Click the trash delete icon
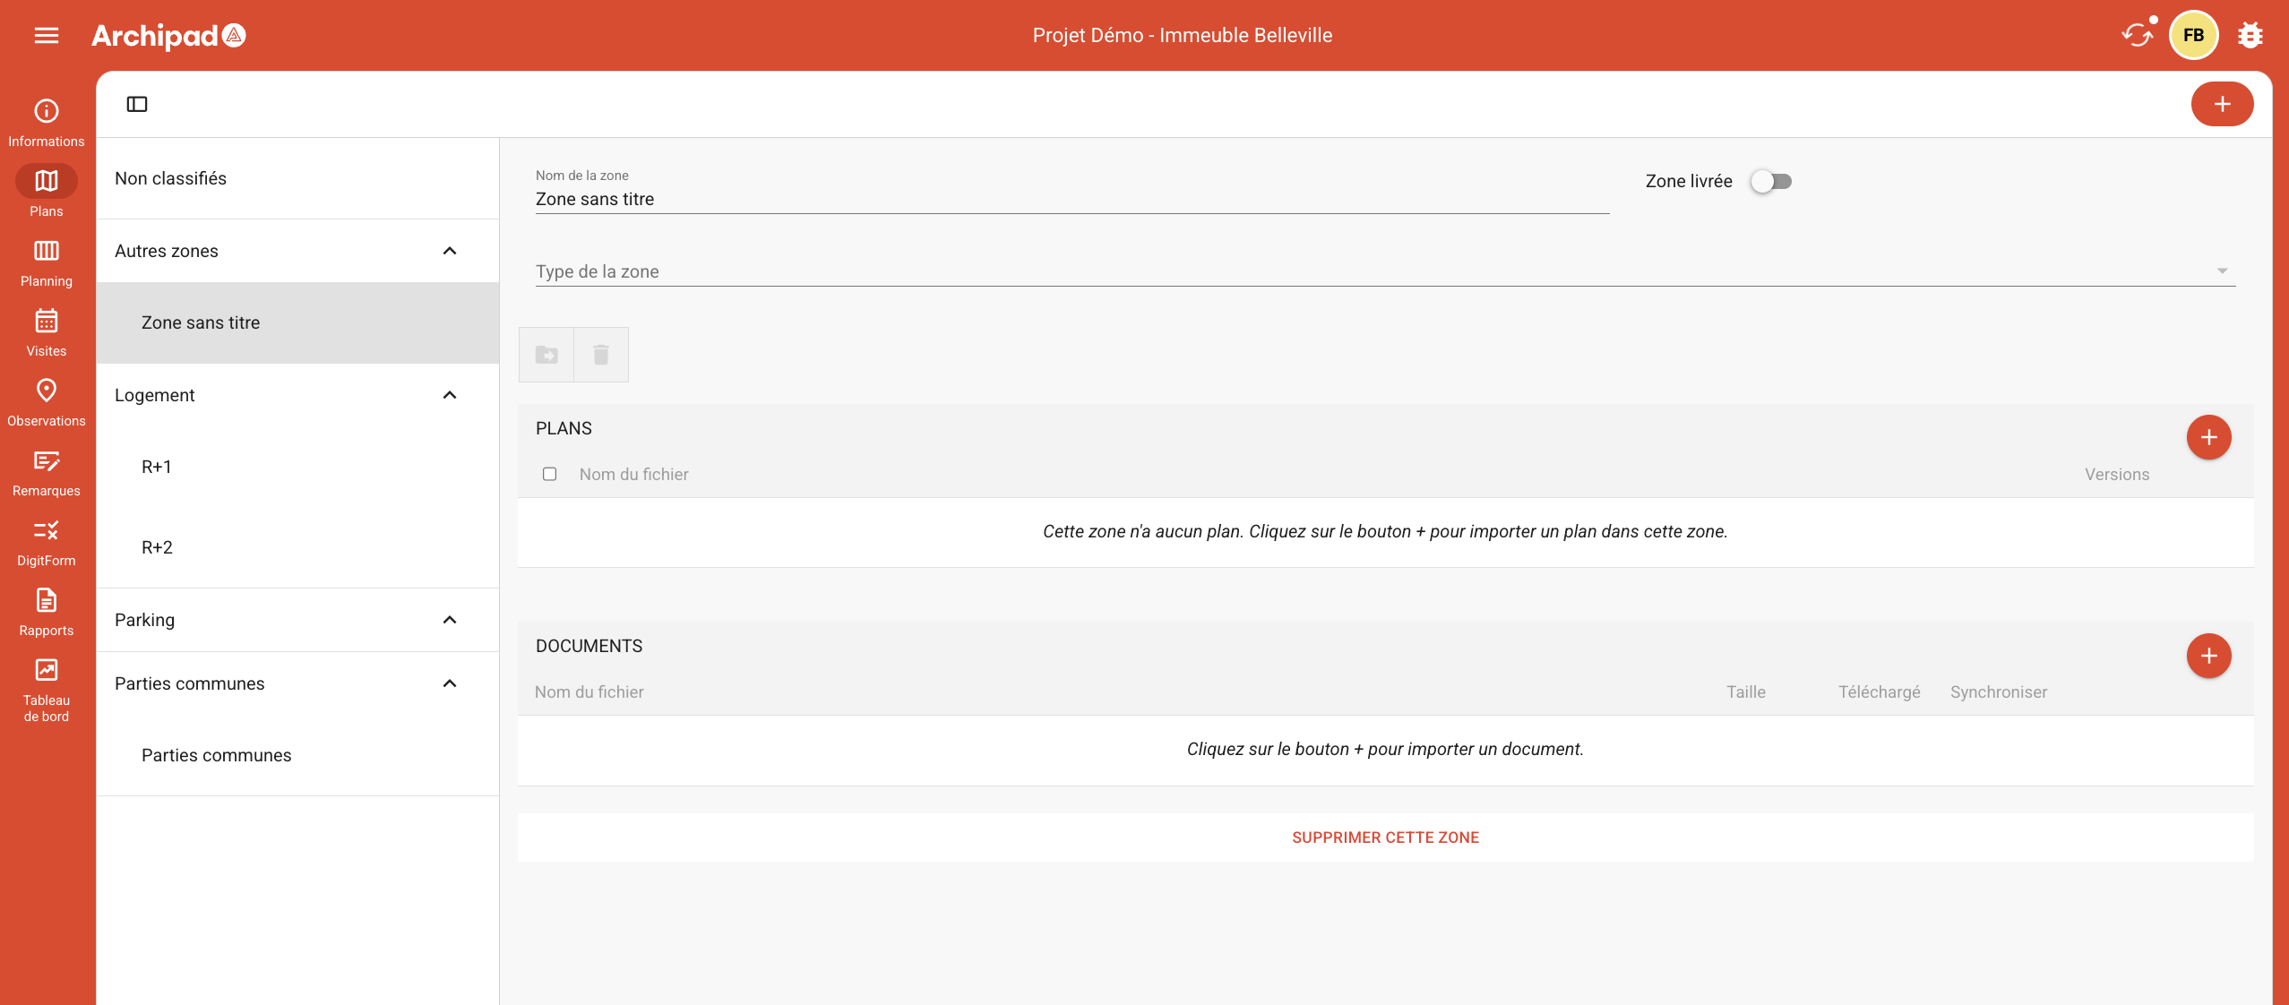Viewport: 2289px width, 1005px height. (601, 355)
